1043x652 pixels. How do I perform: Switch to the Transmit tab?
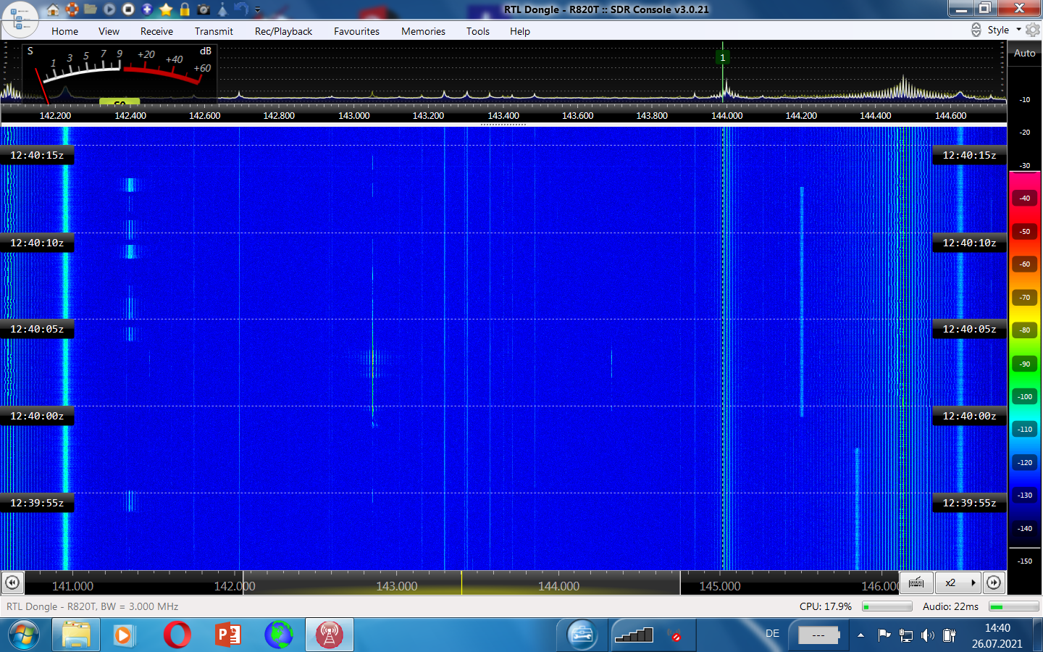tap(214, 31)
